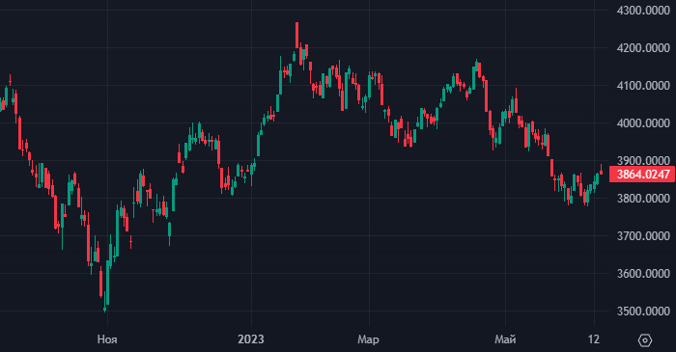Click the Май label on time axis
This screenshot has width=676, height=352.
[x=505, y=339]
